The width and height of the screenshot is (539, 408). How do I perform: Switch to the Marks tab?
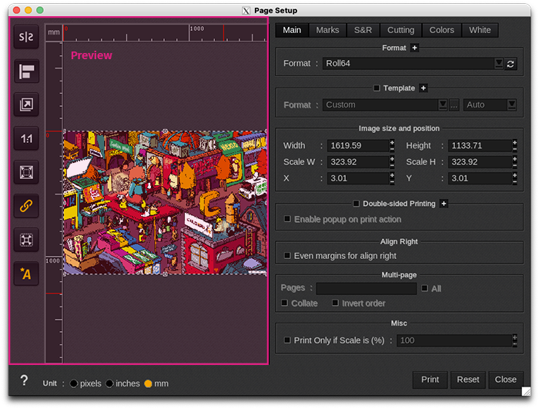[327, 30]
